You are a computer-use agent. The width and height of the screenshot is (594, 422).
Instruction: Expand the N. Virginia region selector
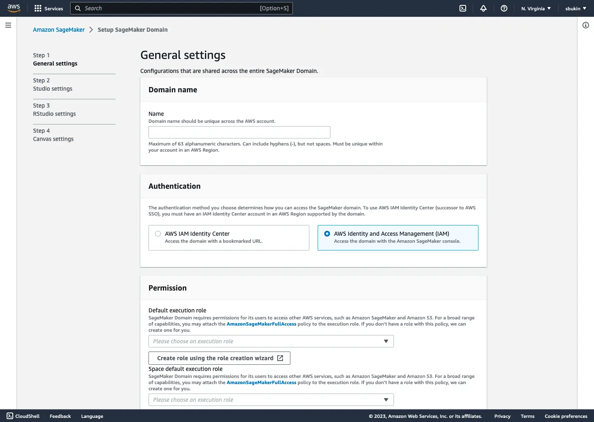click(x=536, y=8)
